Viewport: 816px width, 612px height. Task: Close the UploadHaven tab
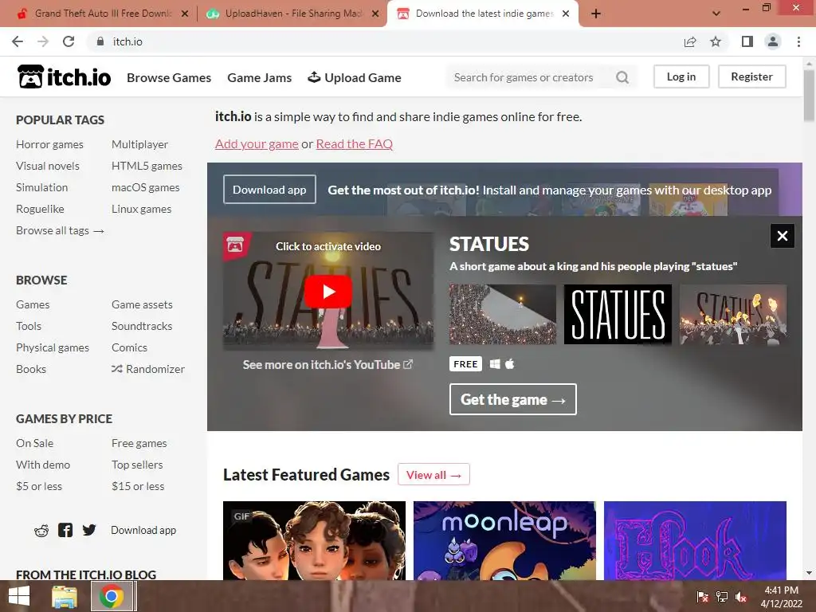[375, 14]
